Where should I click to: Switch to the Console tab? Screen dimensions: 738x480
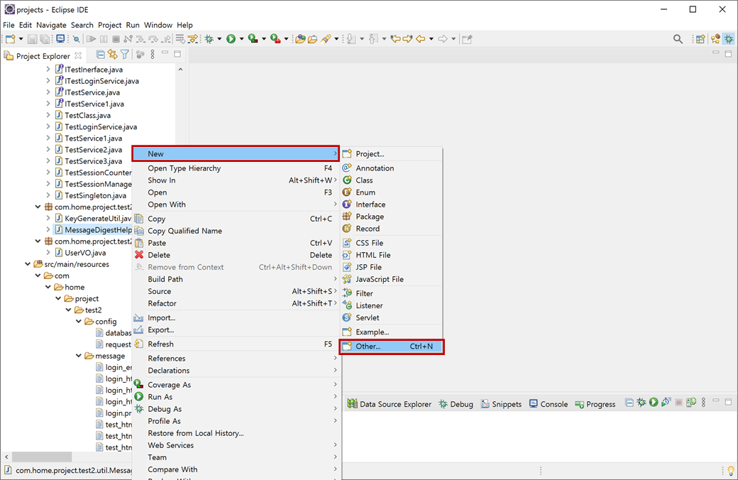point(549,404)
